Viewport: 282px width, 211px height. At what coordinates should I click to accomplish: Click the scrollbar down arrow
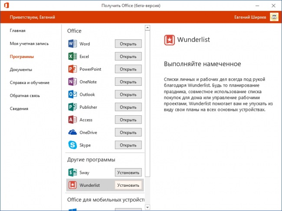click(x=148, y=208)
